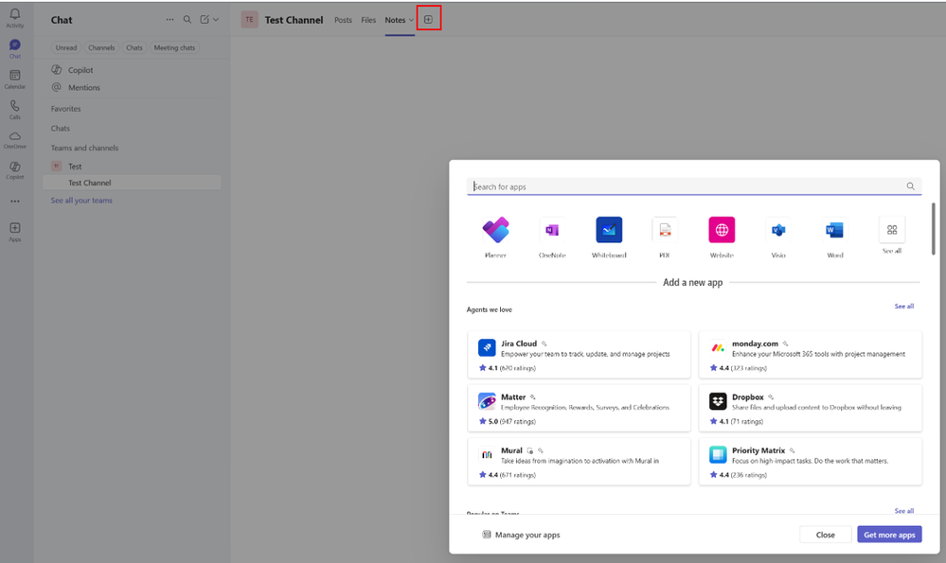The height and width of the screenshot is (563, 946).
Task: Collapse the Teams and channels section
Action: pyautogui.click(x=84, y=148)
